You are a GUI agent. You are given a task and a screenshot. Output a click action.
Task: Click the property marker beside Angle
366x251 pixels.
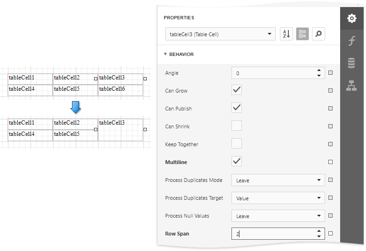pyautogui.click(x=330, y=73)
